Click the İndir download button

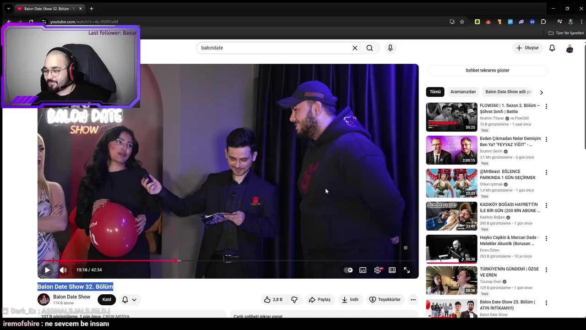(x=350, y=300)
